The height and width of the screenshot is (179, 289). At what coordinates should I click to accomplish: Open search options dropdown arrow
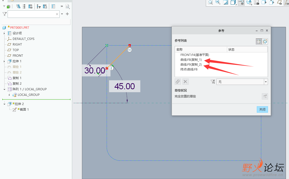click(x=62, y=14)
